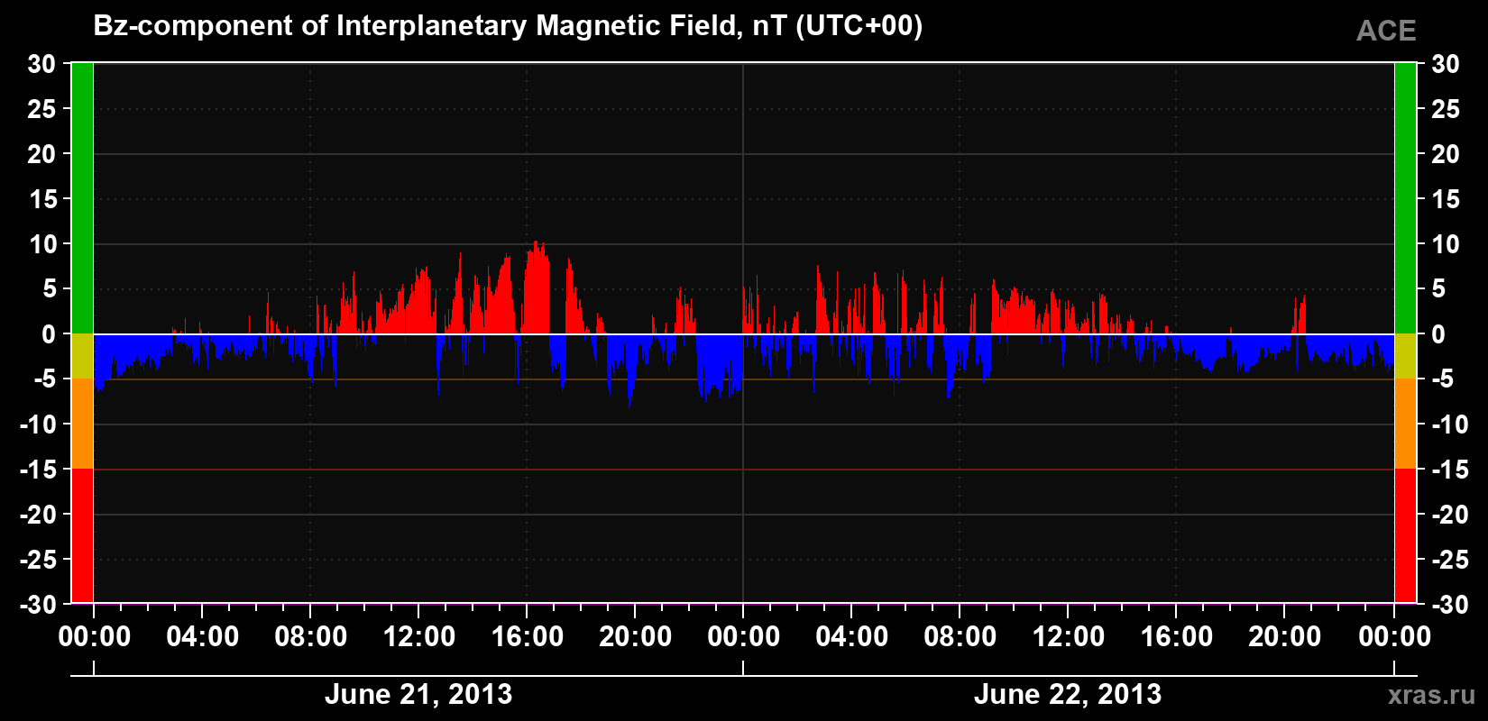Click the left-axis 30 nT label
Viewport: 1488px width, 721px height.
[x=41, y=64]
